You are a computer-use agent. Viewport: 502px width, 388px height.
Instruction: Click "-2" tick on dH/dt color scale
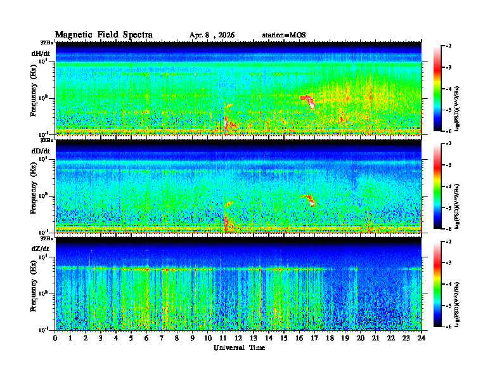pos(449,46)
